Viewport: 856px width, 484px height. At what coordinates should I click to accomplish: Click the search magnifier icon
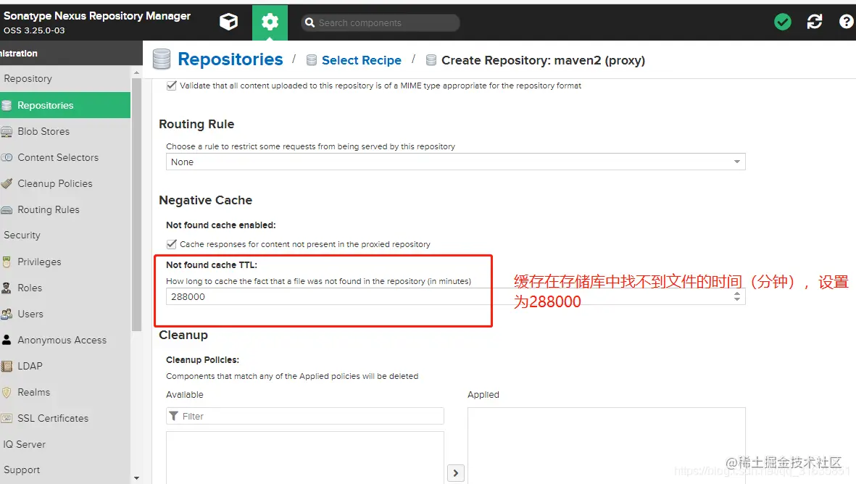[309, 22]
